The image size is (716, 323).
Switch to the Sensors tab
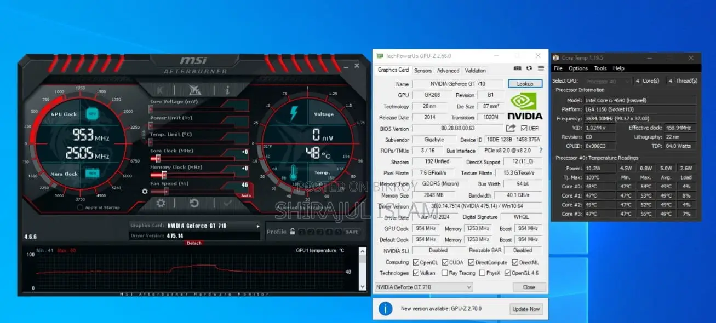tap(422, 71)
